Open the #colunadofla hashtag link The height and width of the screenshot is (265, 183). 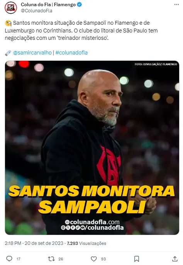click(x=71, y=53)
